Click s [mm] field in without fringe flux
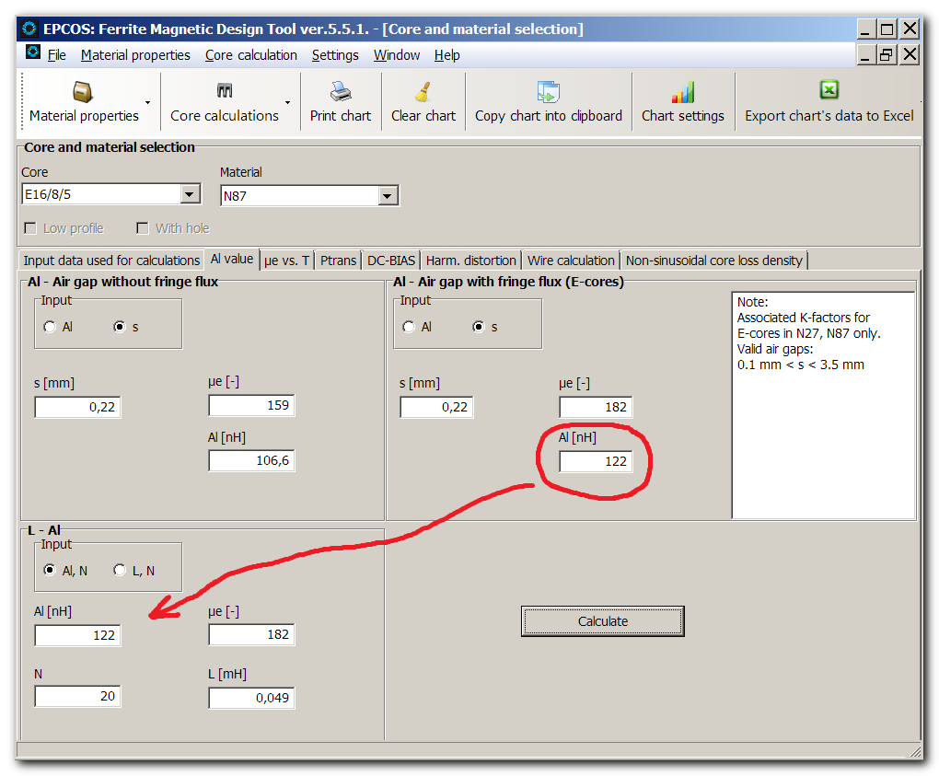This screenshot has width=939, height=776. coord(78,407)
